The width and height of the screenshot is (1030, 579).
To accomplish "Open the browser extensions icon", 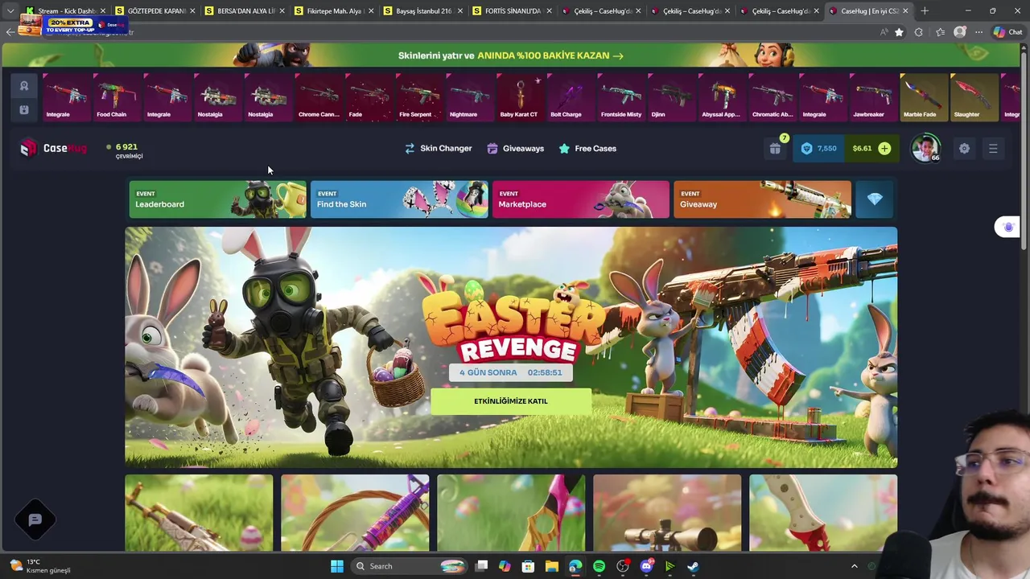I will [919, 32].
